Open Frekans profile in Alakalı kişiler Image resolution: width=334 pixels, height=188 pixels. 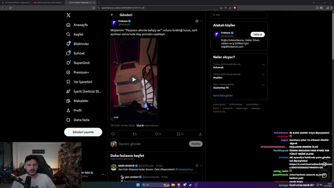point(226,33)
